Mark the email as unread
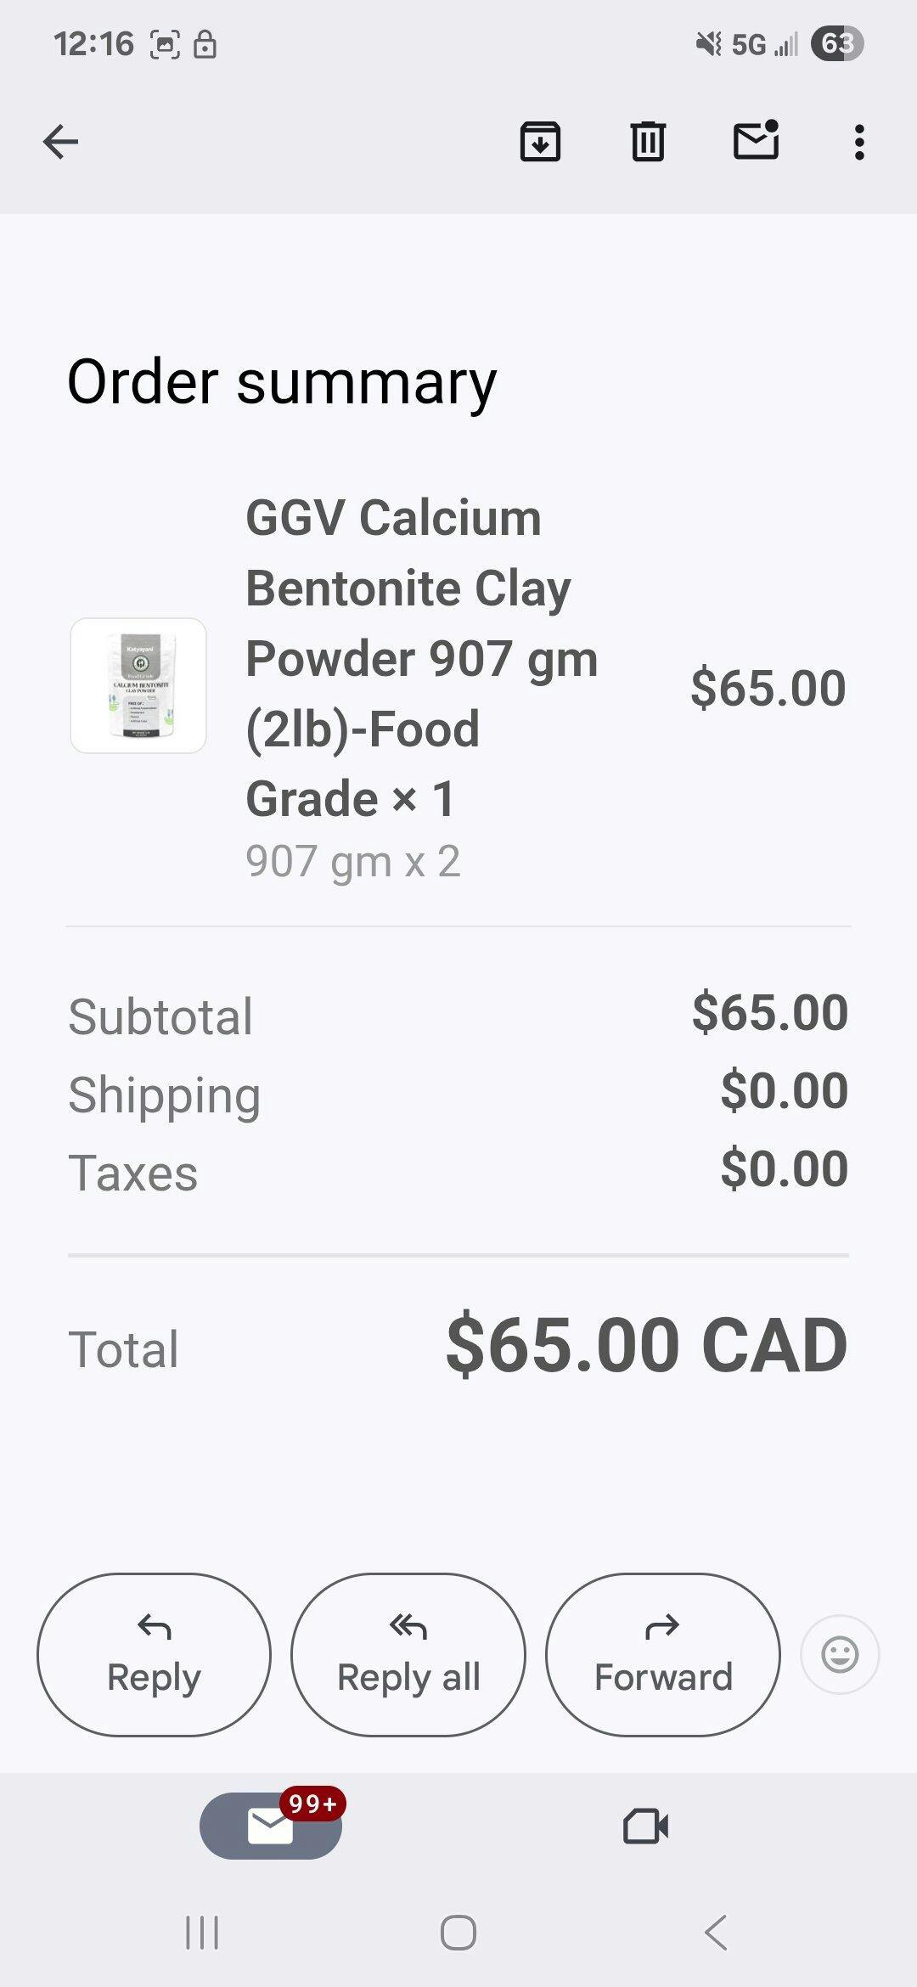 pyautogui.click(x=756, y=141)
